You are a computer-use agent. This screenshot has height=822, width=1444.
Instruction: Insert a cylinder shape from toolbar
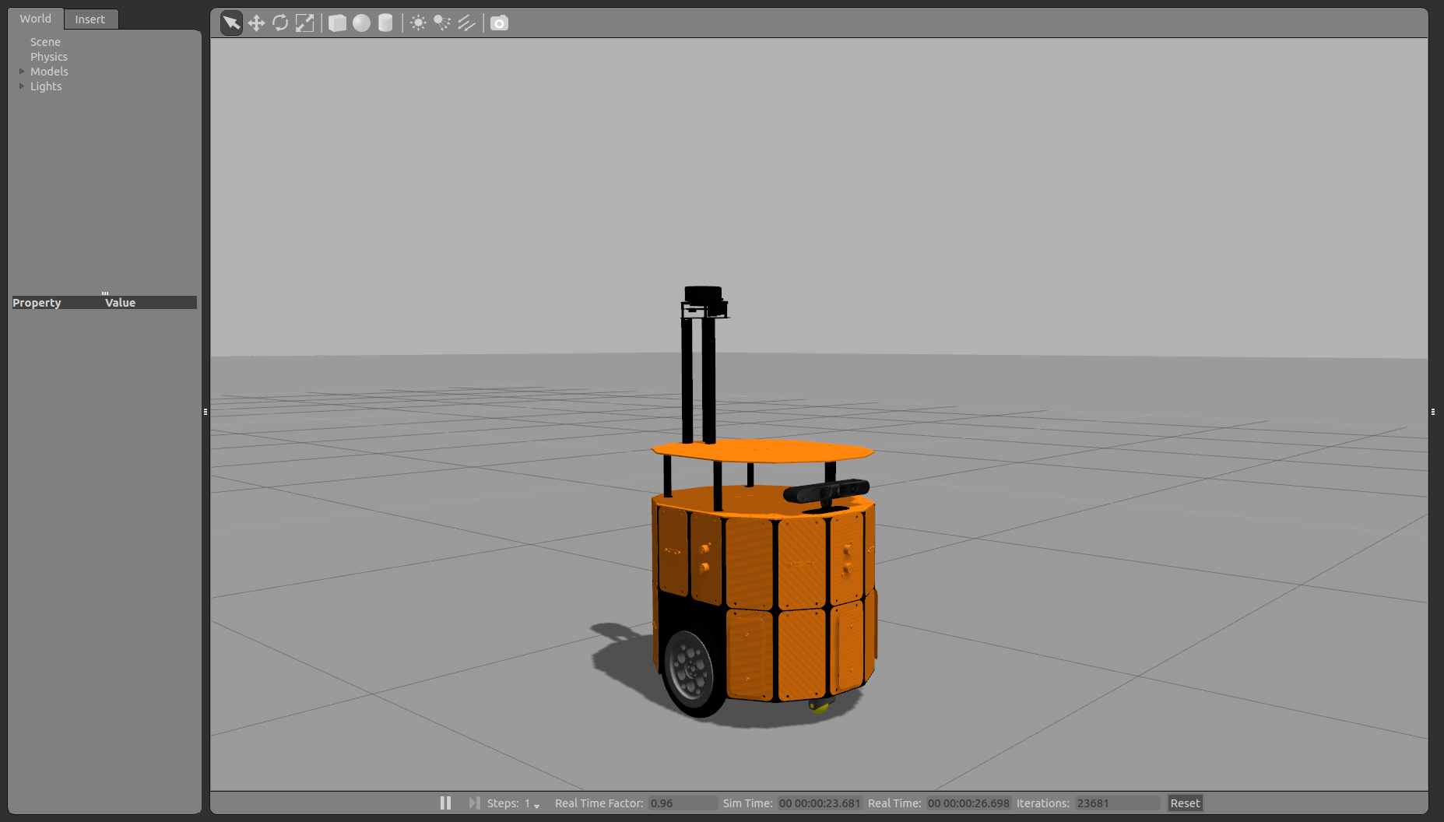385,23
